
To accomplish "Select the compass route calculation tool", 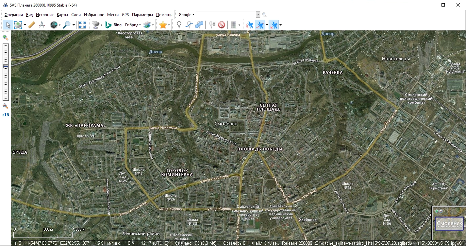I will pyautogui.click(x=42, y=25).
